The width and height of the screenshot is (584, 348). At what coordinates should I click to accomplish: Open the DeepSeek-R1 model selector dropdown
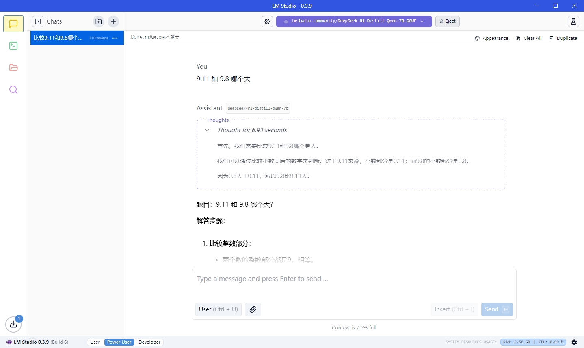354,21
